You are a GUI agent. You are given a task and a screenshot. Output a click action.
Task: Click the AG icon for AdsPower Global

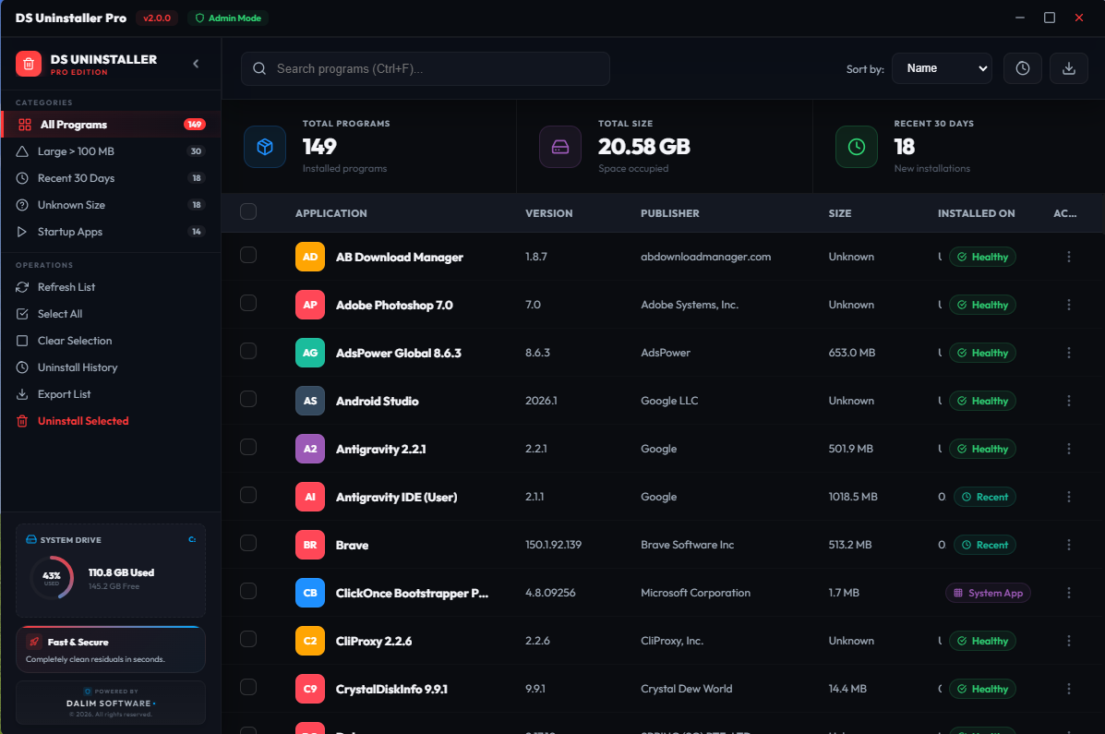point(310,353)
